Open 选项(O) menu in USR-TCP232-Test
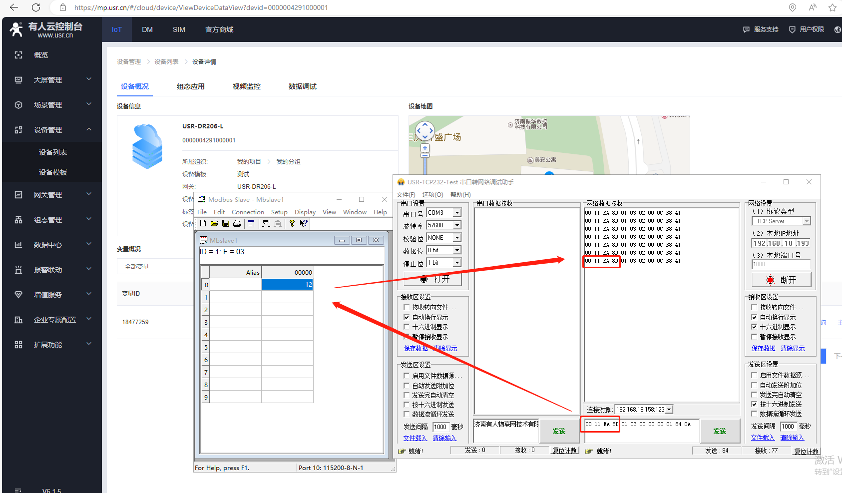Viewport: 842px width, 493px height. pyautogui.click(x=432, y=195)
